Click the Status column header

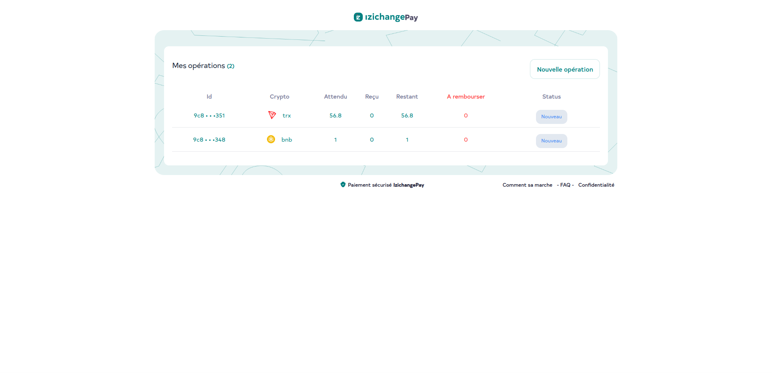pyautogui.click(x=551, y=97)
